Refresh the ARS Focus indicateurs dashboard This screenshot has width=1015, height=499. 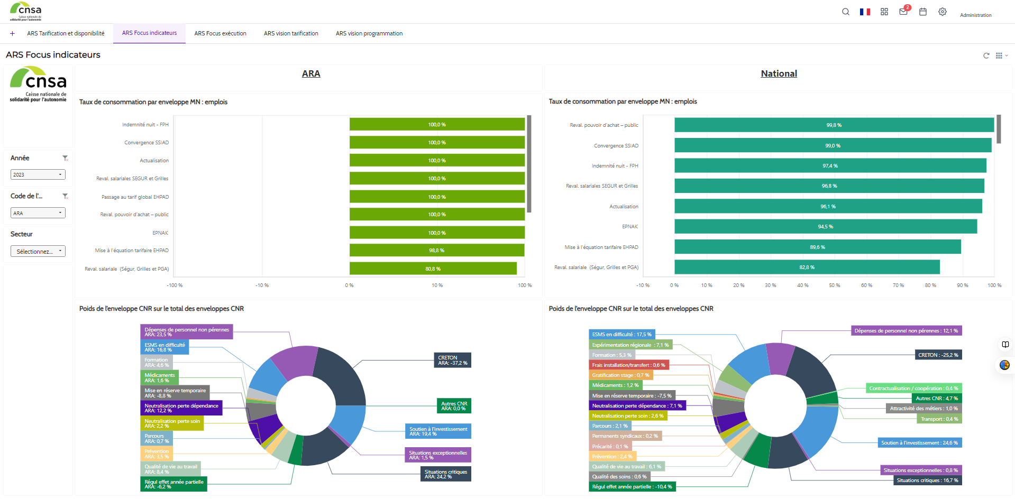click(986, 55)
